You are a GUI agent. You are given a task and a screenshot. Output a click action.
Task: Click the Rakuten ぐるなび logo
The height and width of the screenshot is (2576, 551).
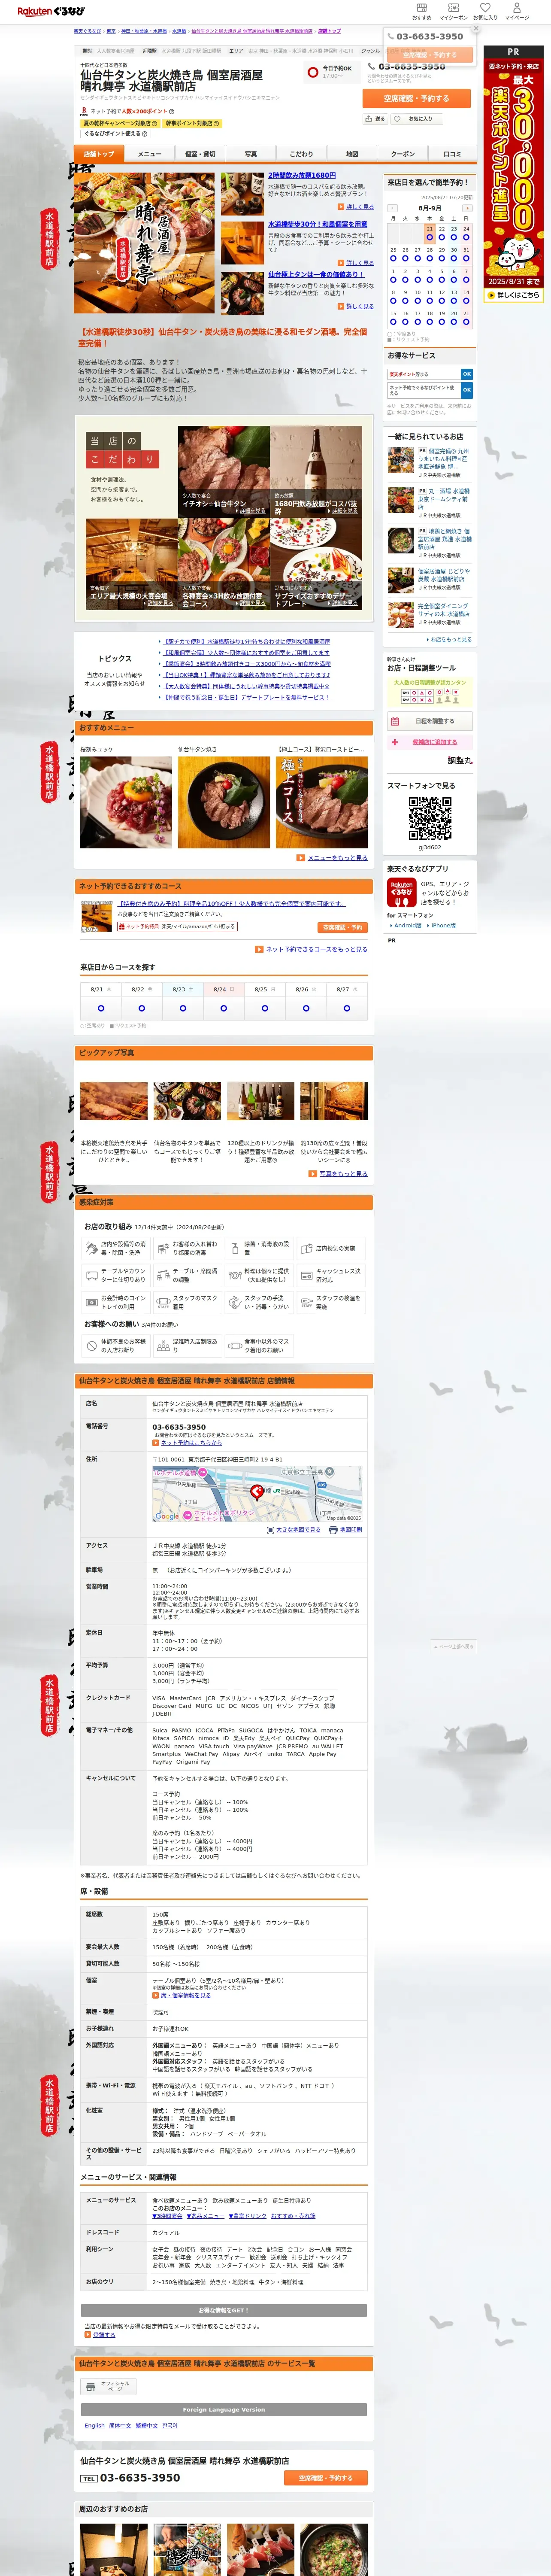(51, 12)
